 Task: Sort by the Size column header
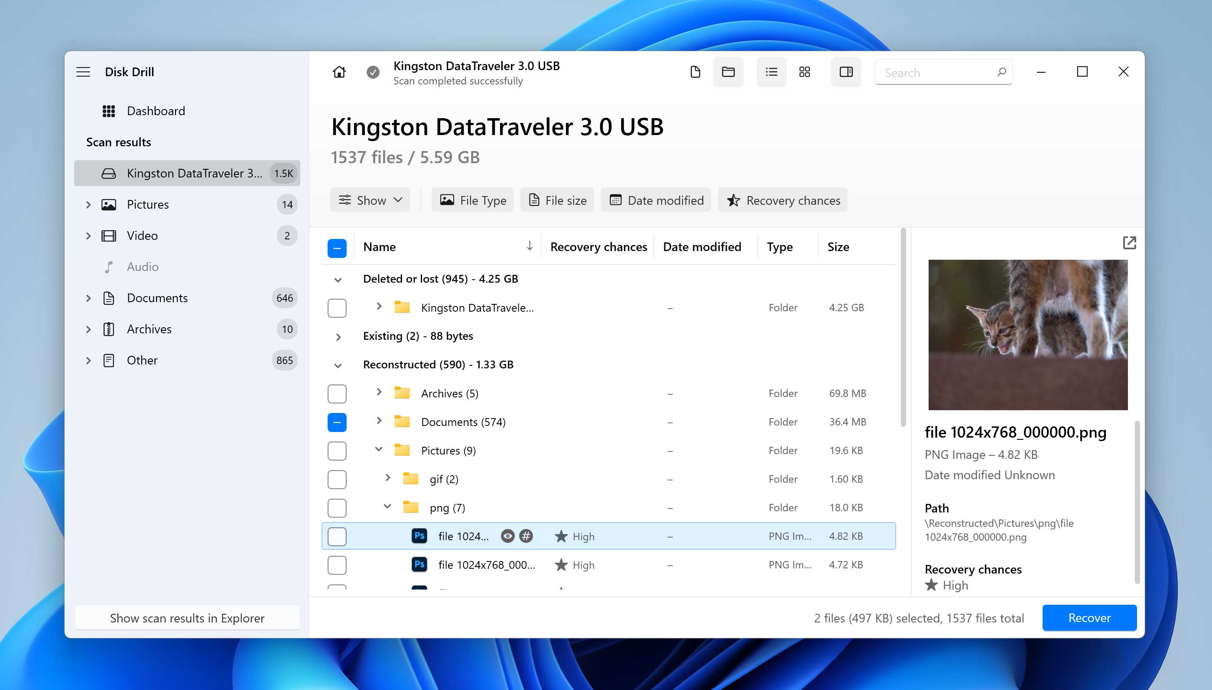[x=838, y=247]
